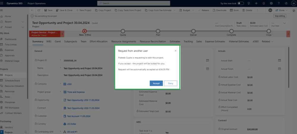Toggle the Try the new look switch
297x134 pixels.
241,3
